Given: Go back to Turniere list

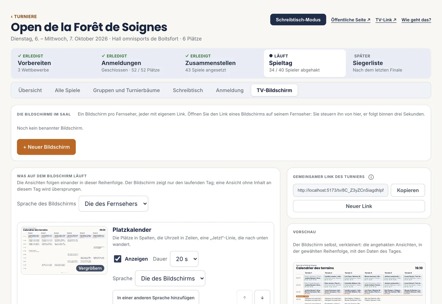Looking at the screenshot, I should pyautogui.click(x=24, y=17).
